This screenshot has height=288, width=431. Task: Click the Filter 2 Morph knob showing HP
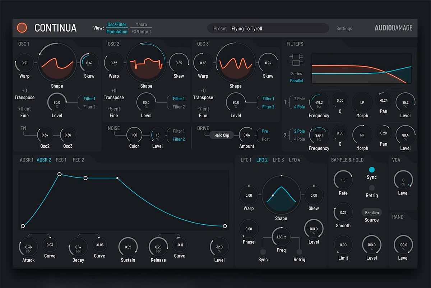362,135
